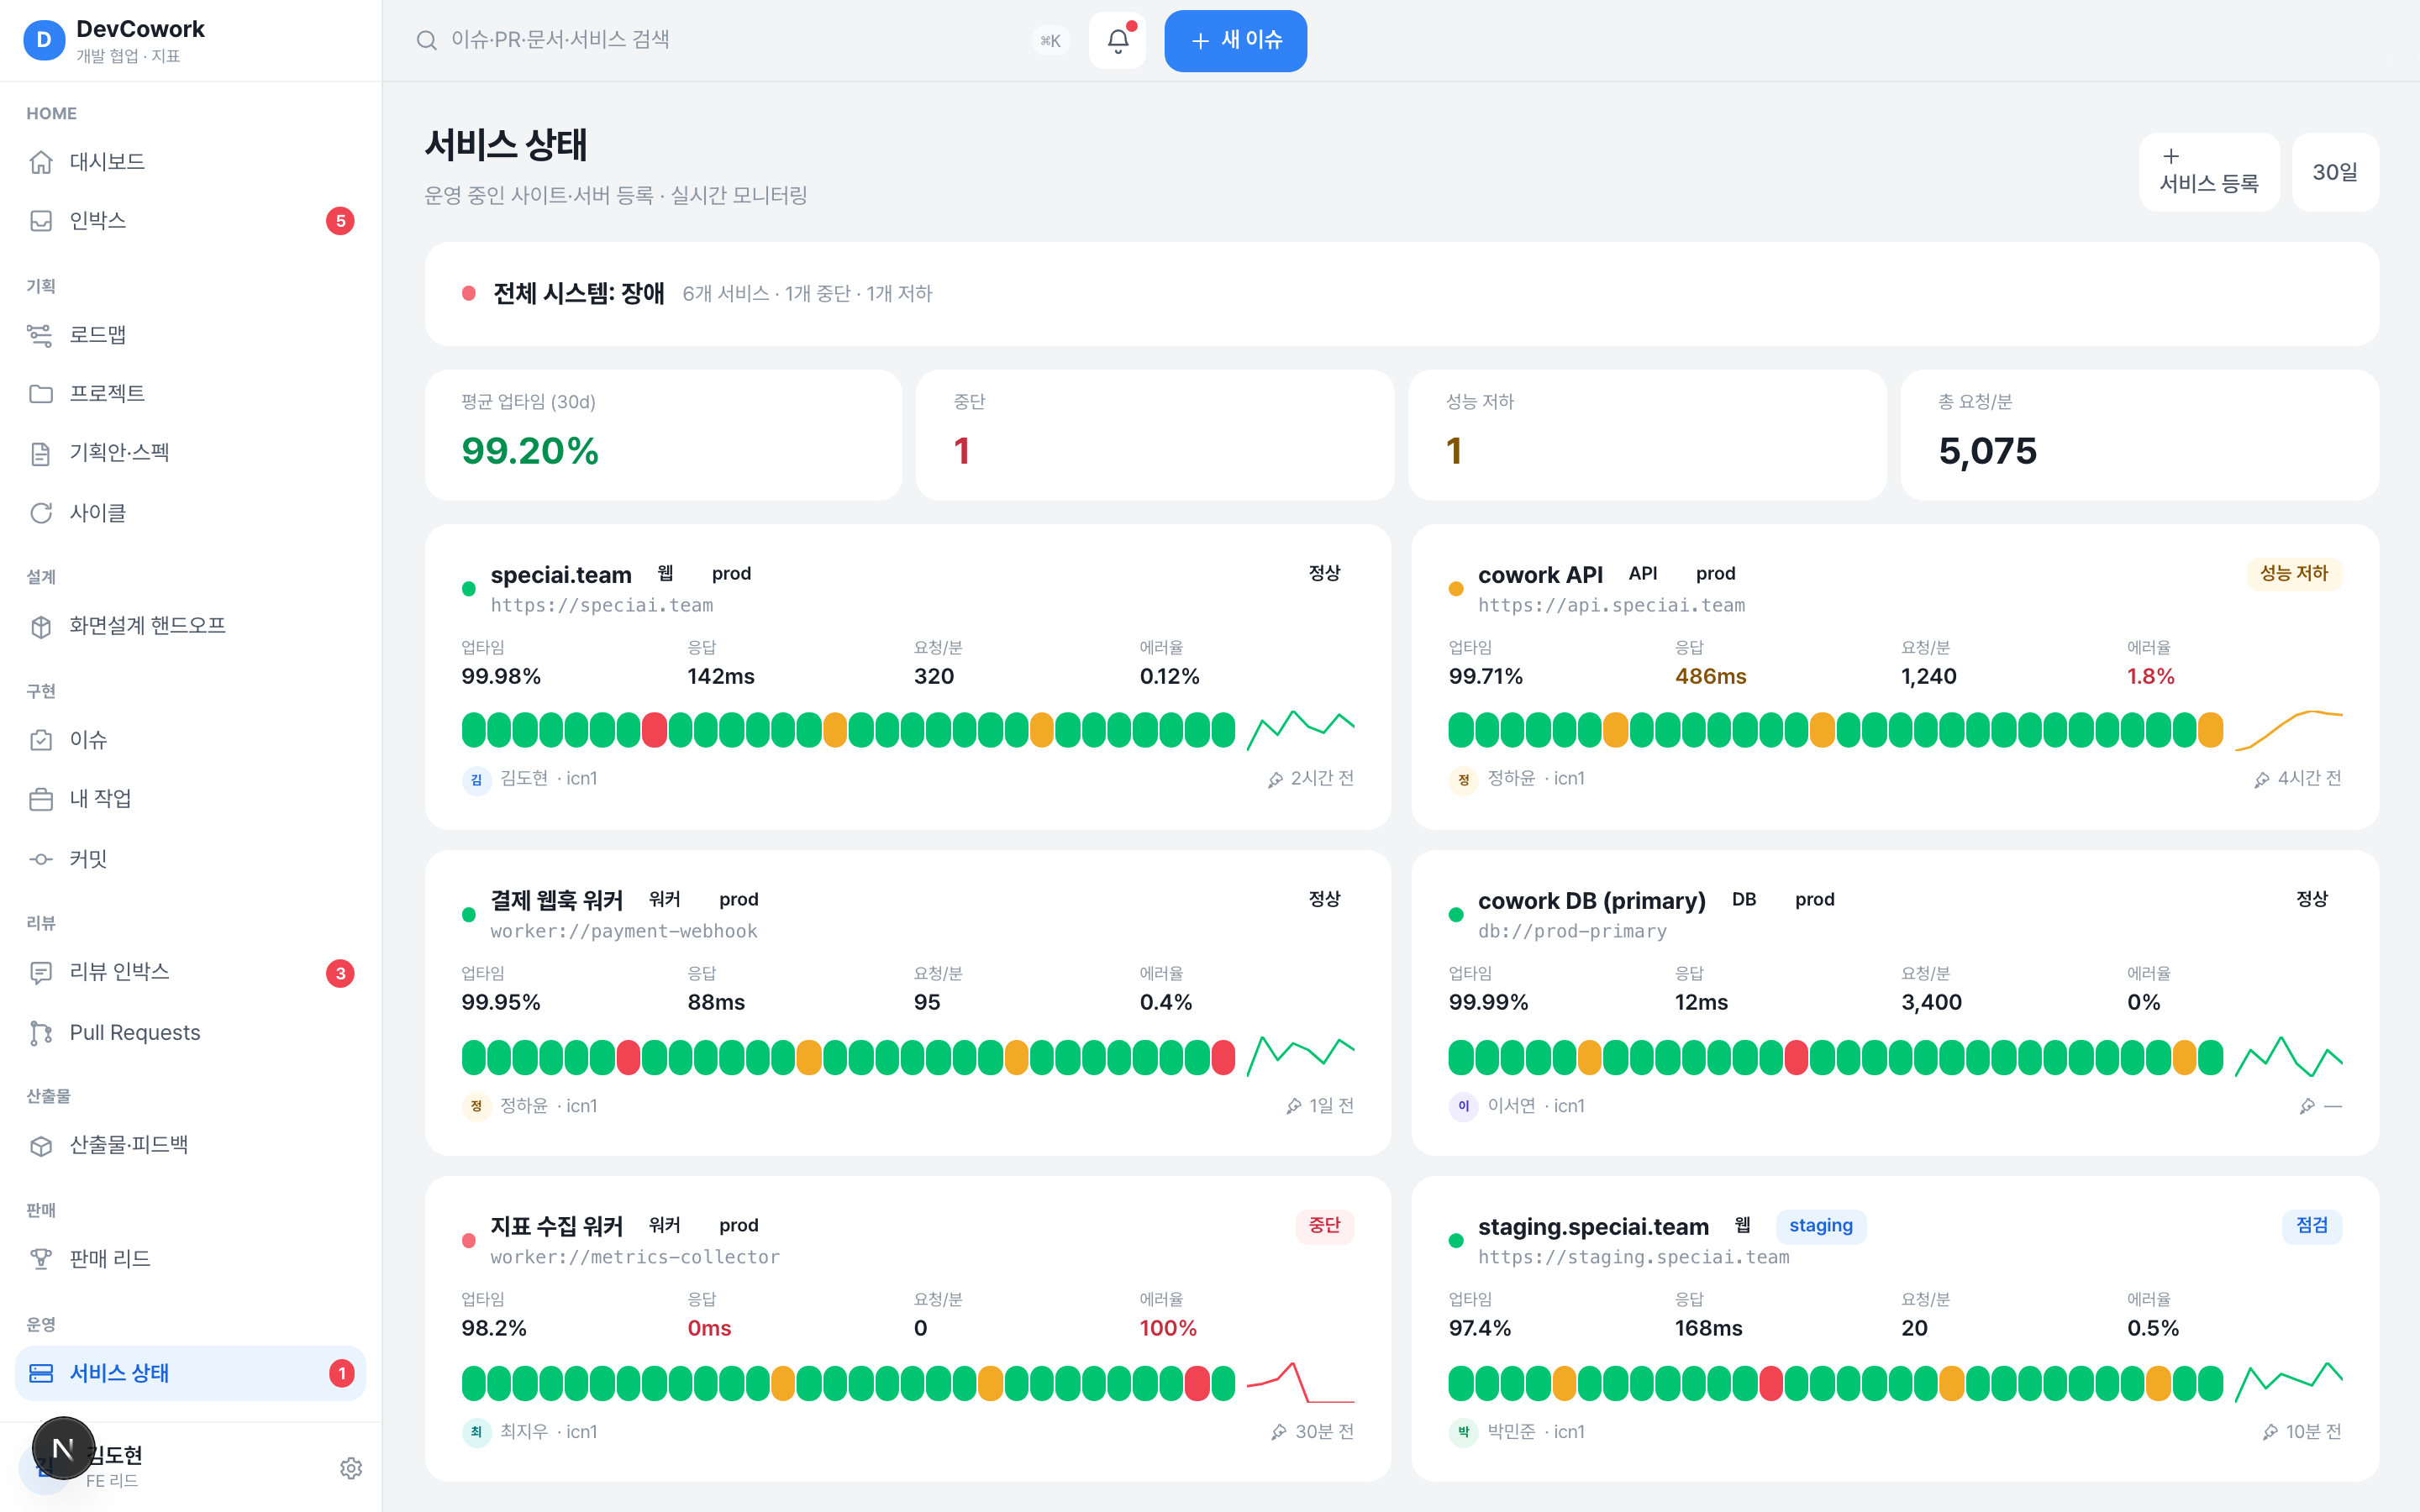
Task: Click the 리뷰 인박스 message icon
Action: click(x=41, y=972)
